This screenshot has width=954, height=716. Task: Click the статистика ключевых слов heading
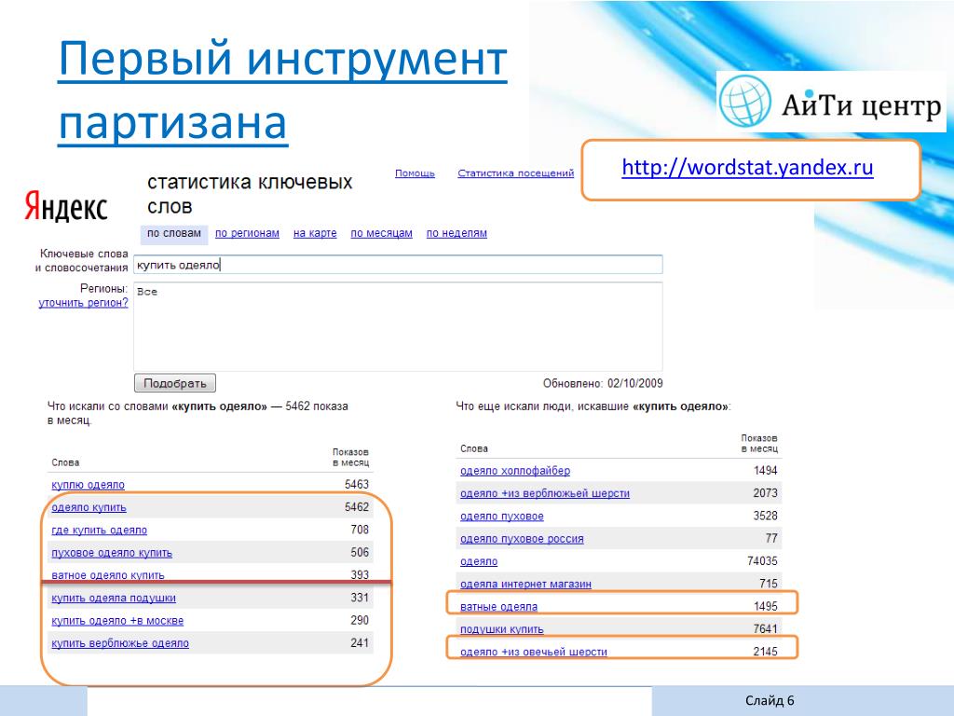[250, 194]
